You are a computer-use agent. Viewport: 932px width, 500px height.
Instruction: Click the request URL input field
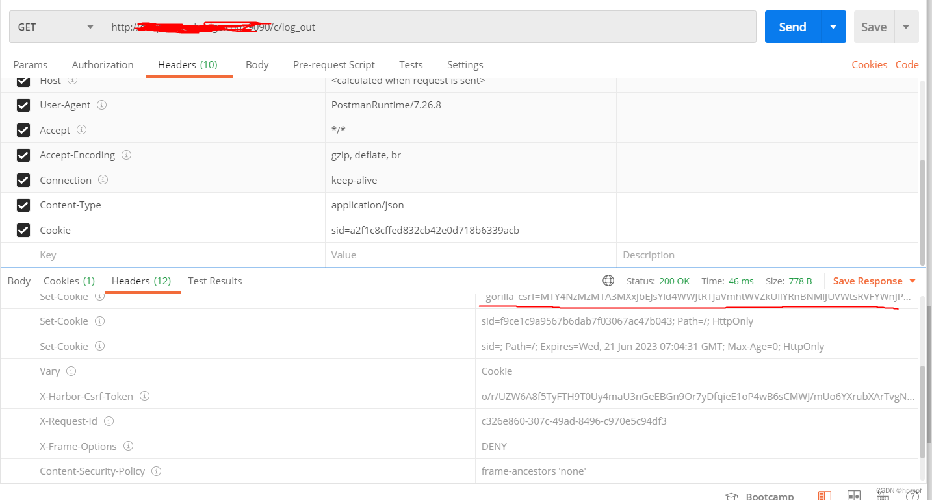(x=429, y=27)
